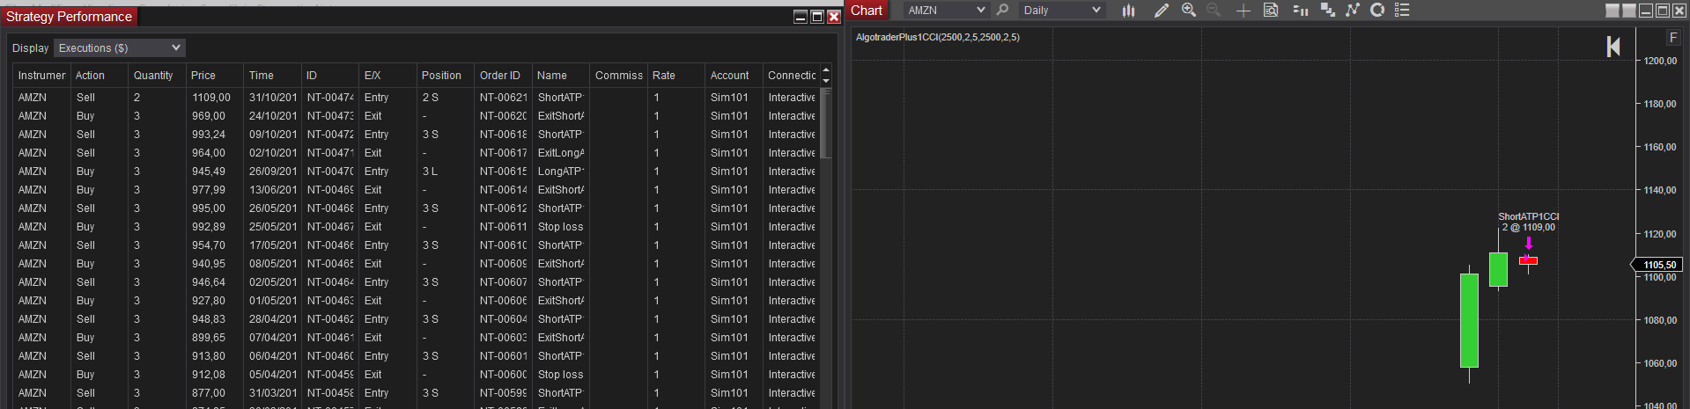Open the strategies circular icon
This screenshot has height=409, width=1690.
pos(1377,10)
